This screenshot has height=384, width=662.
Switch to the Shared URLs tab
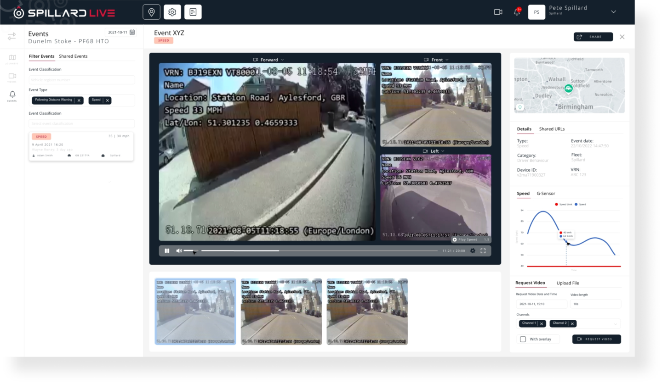pyautogui.click(x=552, y=129)
